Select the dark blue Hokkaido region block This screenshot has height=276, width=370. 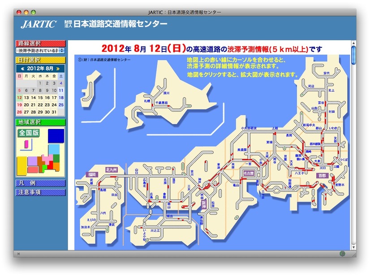(x=56, y=136)
